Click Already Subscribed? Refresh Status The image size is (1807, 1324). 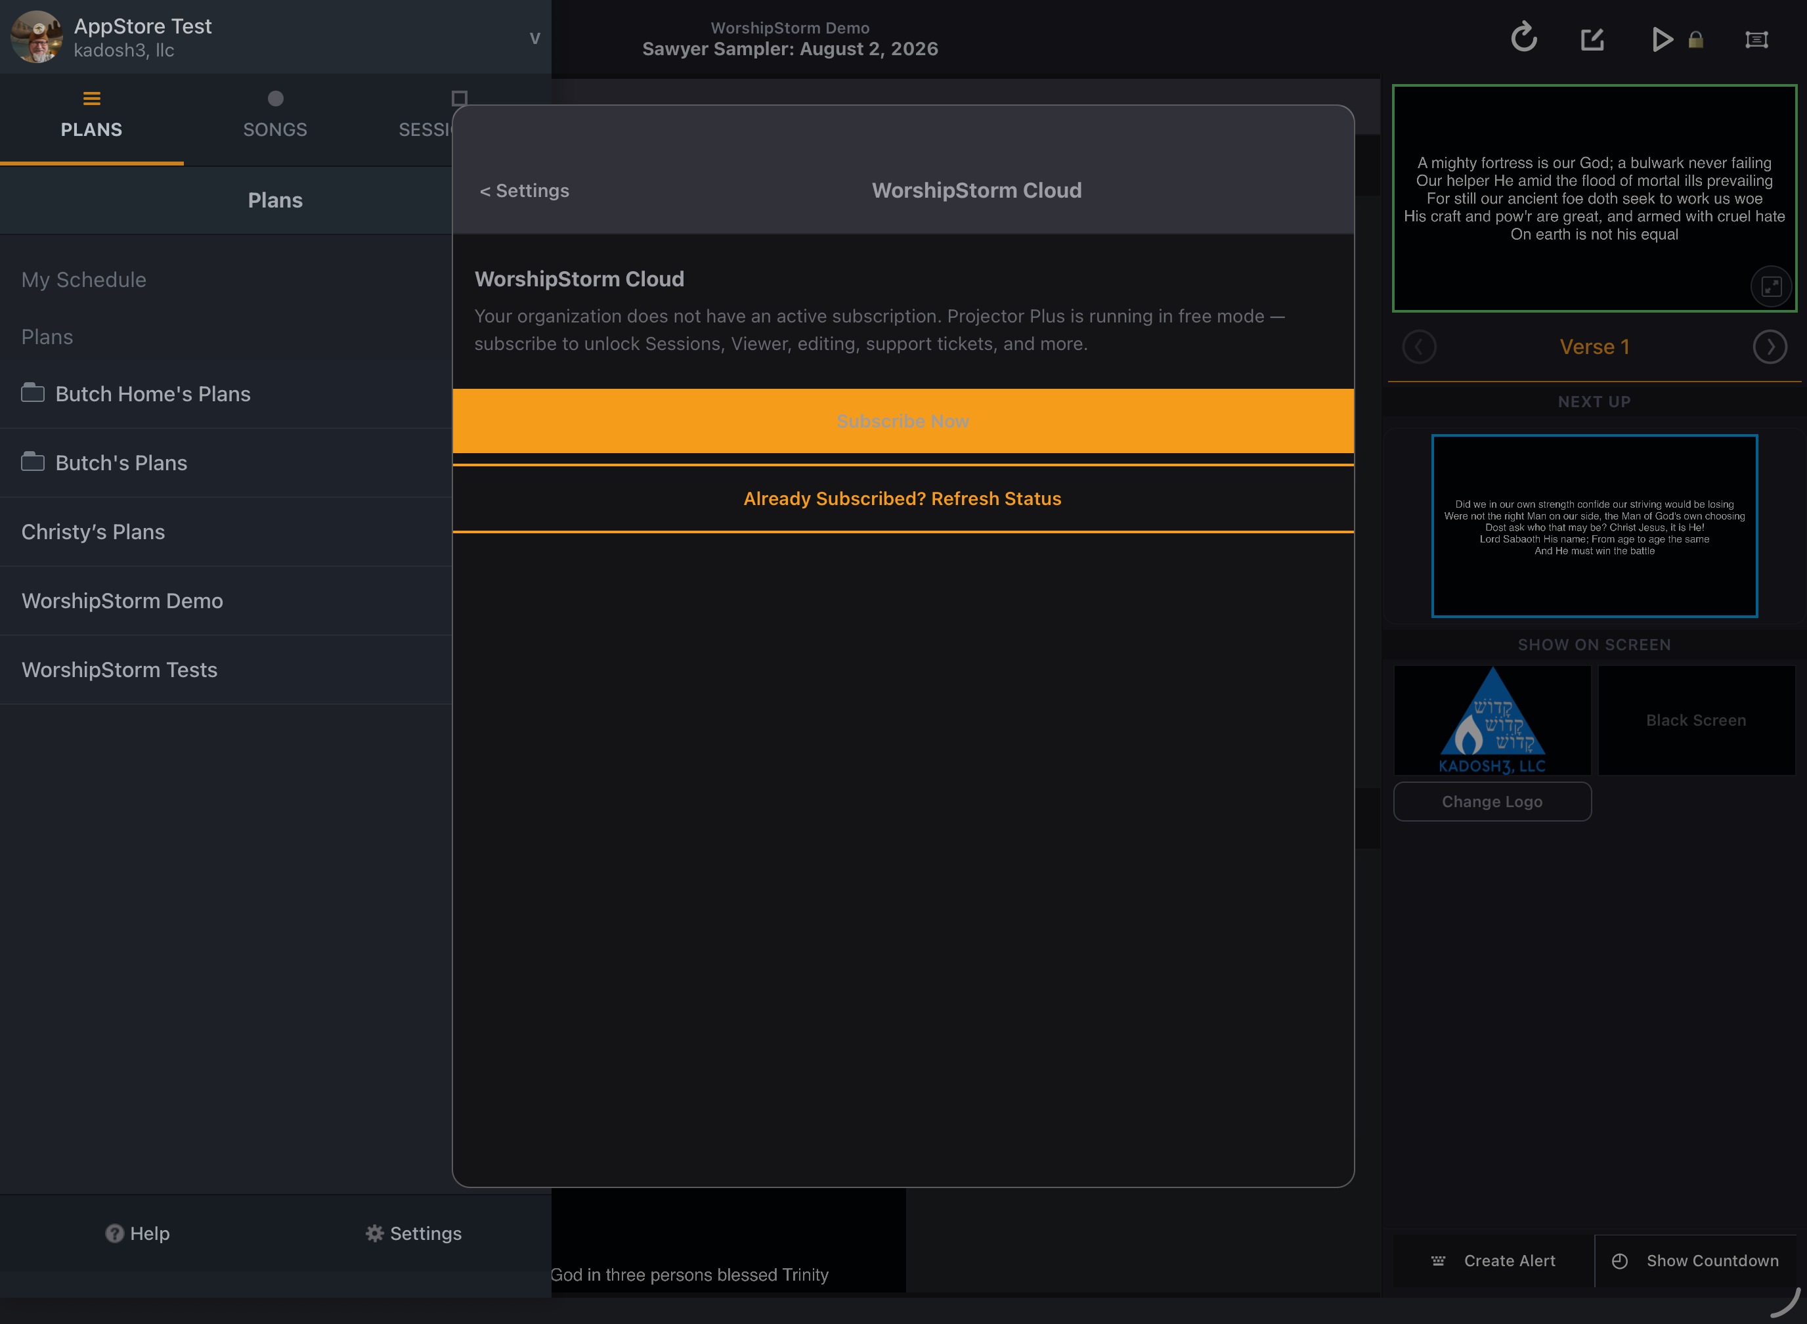click(x=903, y=498)
